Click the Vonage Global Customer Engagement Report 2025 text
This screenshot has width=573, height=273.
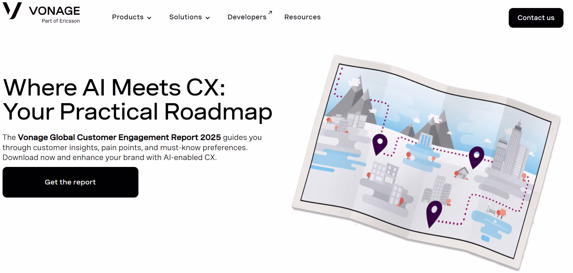[119, 137]
